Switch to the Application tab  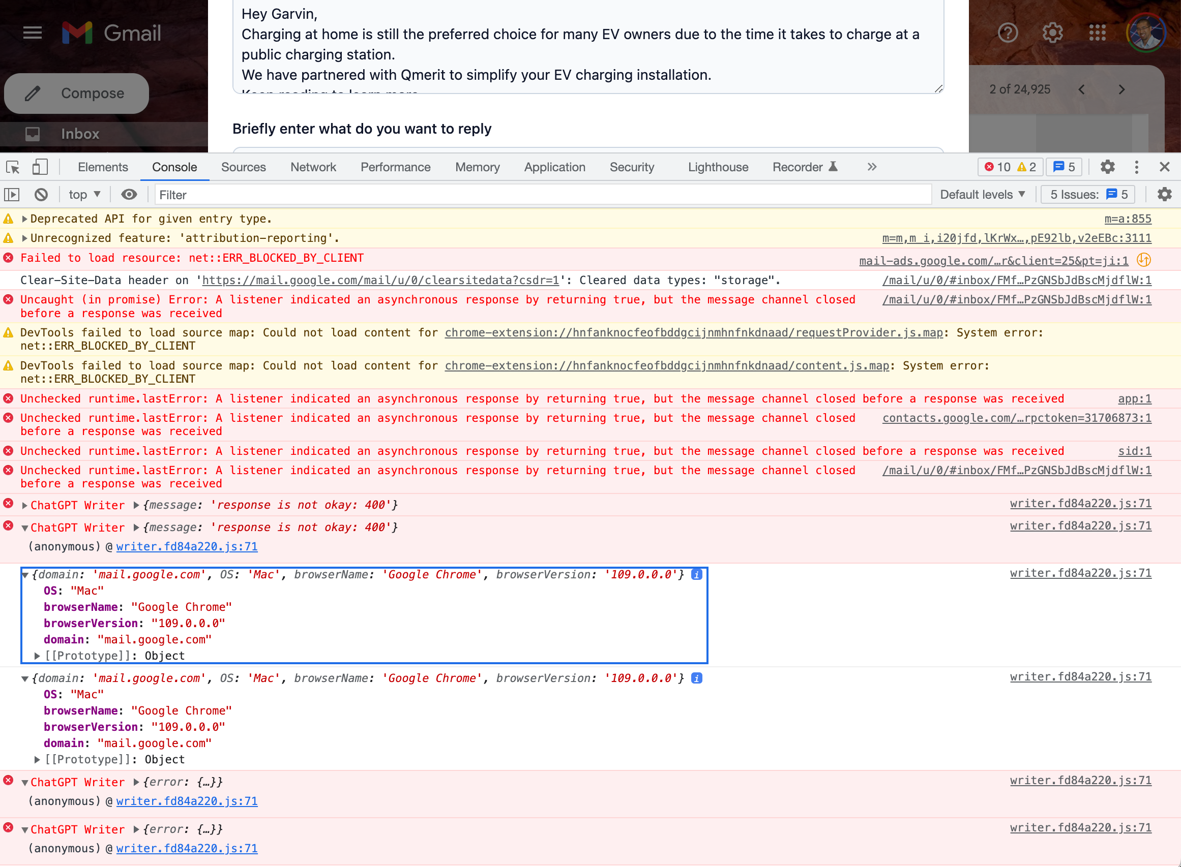(554, 167)
